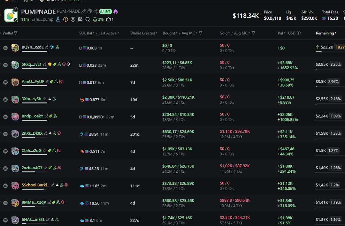Open wallet 5Rkq...JvL1

(31, 64)
